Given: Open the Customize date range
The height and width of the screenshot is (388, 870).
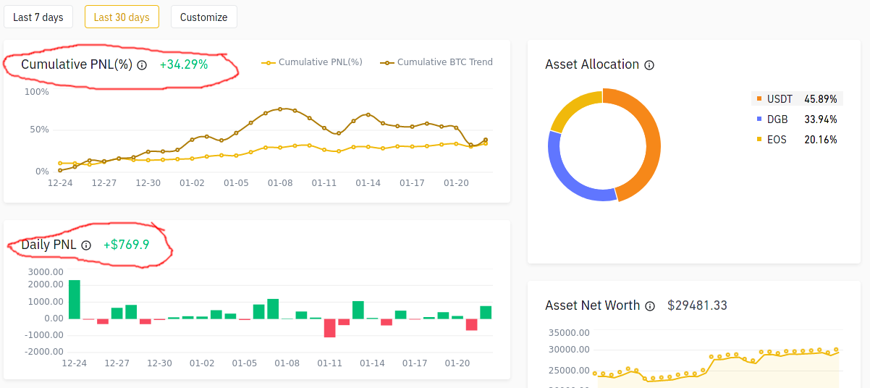Looking at the screenshot, I should pyautogui.click(x=203, y=17).
